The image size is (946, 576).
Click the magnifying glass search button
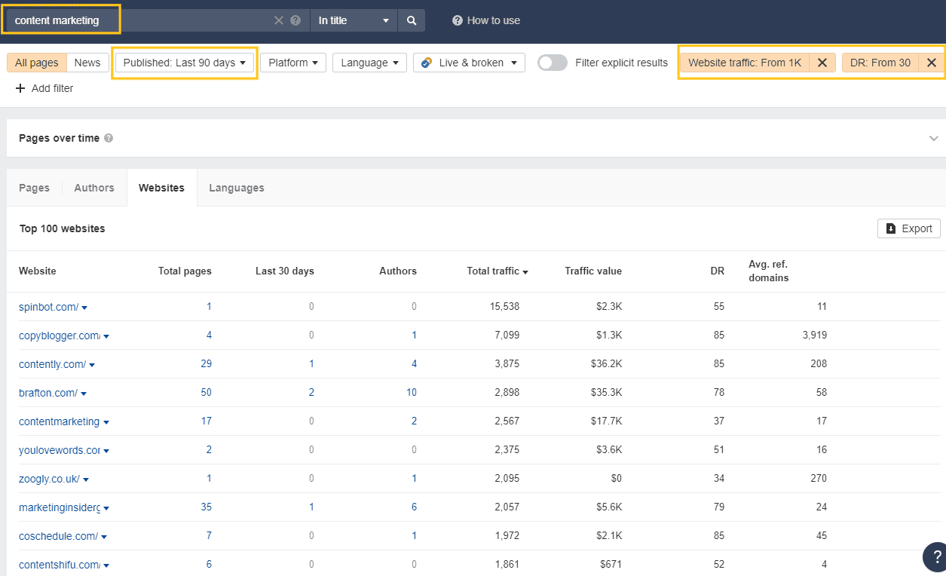coord(412,20)
